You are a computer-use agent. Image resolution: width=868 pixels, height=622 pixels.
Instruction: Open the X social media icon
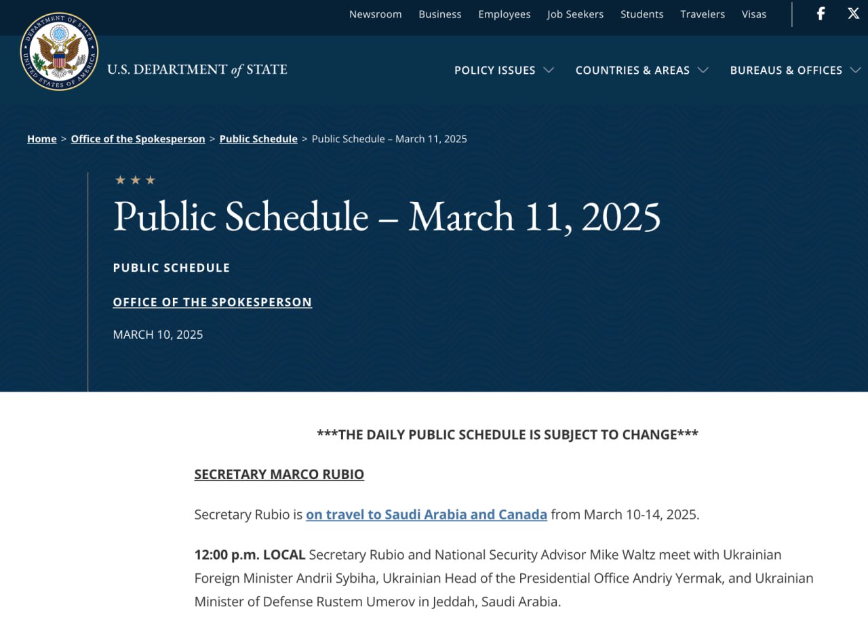click(x=853, y=14)
